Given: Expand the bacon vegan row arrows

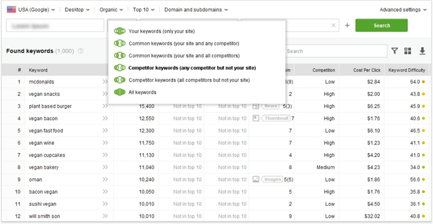Looking at the screenshot, I should pyautogui.click(x=105, y=192).
